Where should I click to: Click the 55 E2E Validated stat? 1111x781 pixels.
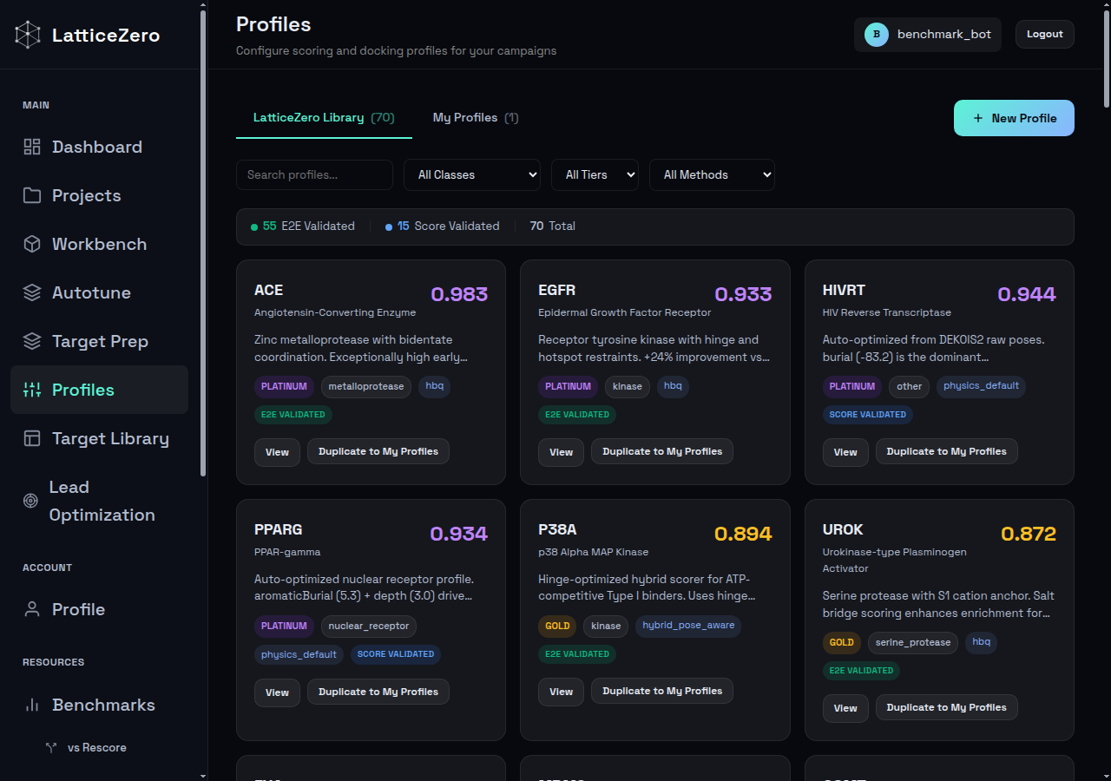coord(303,226)
